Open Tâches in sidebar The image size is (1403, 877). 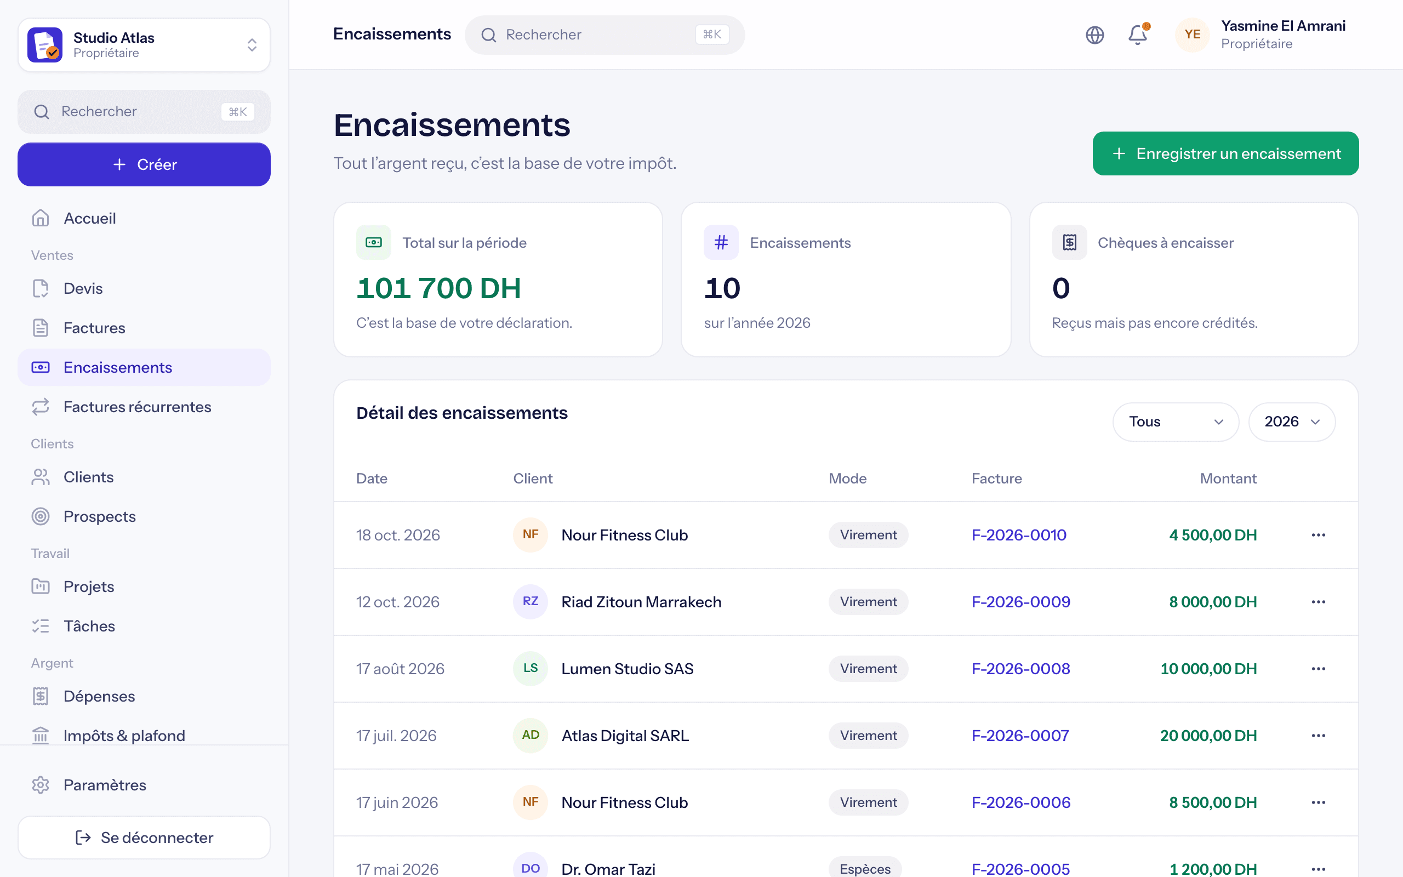(144, 626)
